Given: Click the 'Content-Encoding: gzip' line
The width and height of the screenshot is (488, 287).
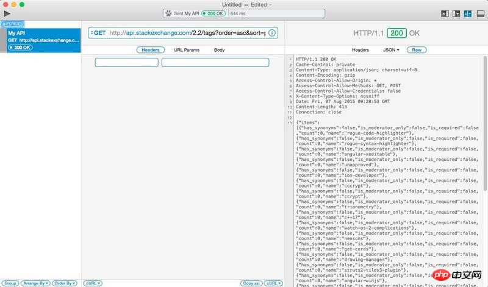Looking at the screenshot, I should tap(325, 75).
